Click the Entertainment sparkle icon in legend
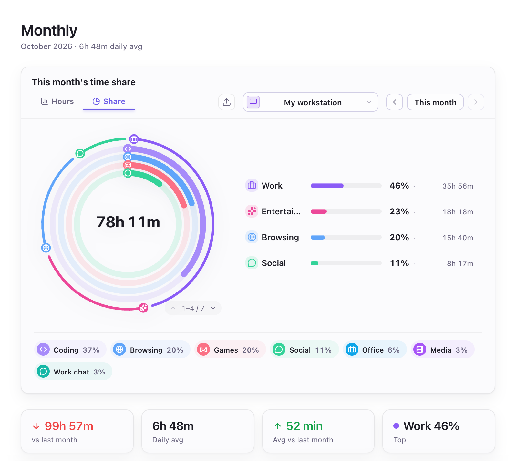This screenshot has width=516, height=461. pos(252,211)
